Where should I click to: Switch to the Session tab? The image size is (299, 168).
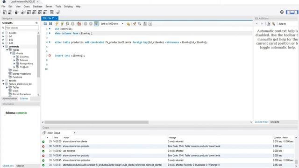click(x=20, y=166)
